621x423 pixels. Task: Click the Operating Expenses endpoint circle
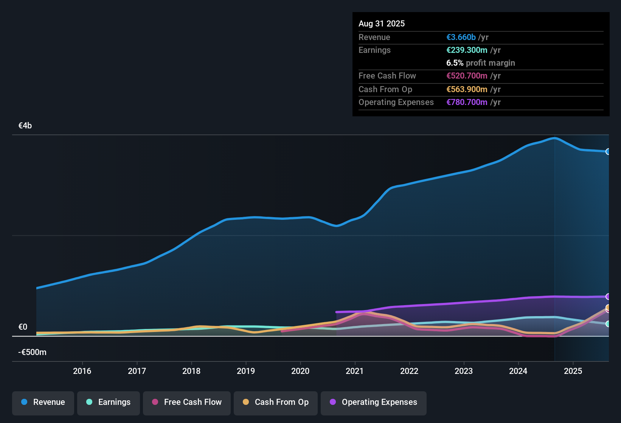tap(608, 297)
